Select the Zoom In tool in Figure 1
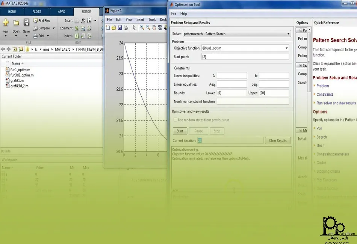Viewport: 357px width, 244px height. point(142,27)
